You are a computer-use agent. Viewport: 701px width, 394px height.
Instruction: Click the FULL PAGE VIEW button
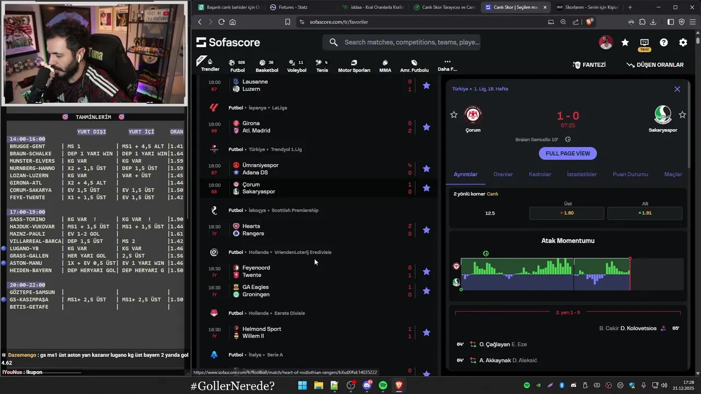tap(568, 153)
